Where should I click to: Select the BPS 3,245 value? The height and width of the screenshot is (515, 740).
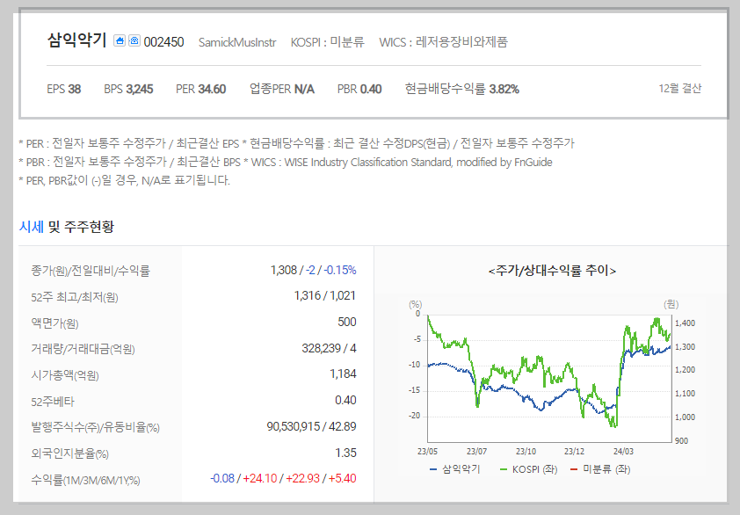click(128, 90)
